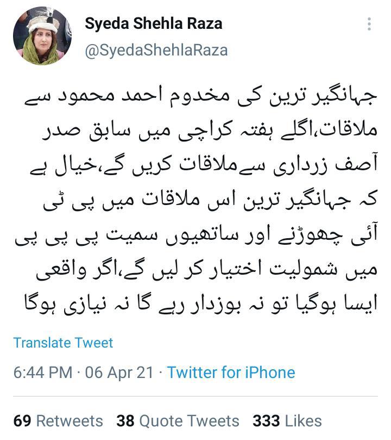View the Retweets list
This screenshot has height=440, width=391.
pos(70,421)
